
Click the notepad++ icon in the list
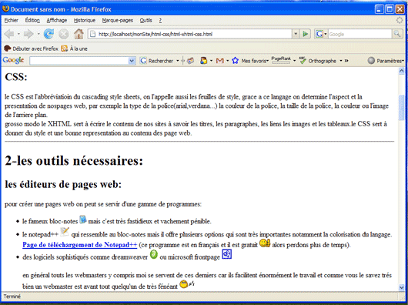(x=65, y=232)
